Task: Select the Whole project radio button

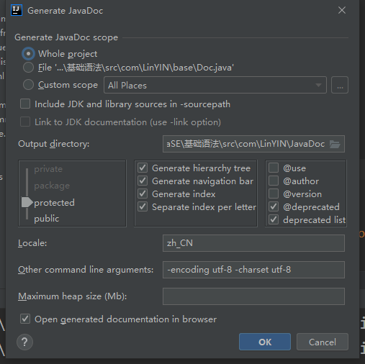Action: [28, 53]
